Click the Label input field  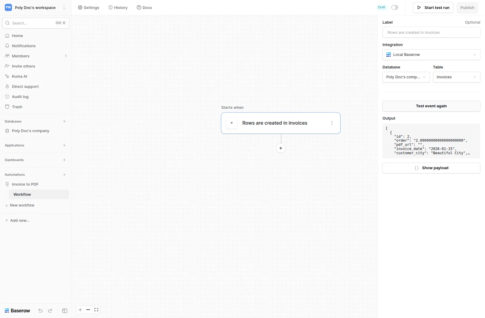(x=431, y=32)
